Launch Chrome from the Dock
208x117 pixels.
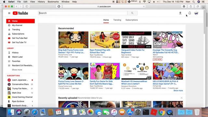tap(162, 112)
